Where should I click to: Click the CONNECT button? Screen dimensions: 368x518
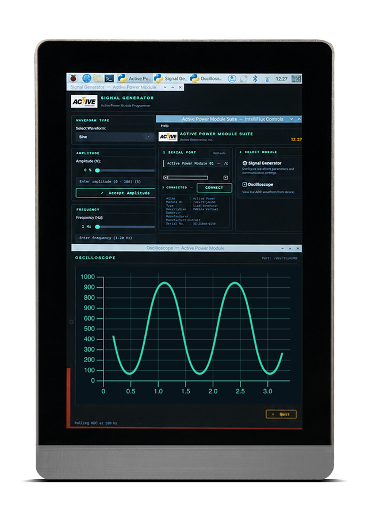click(214, 188)
